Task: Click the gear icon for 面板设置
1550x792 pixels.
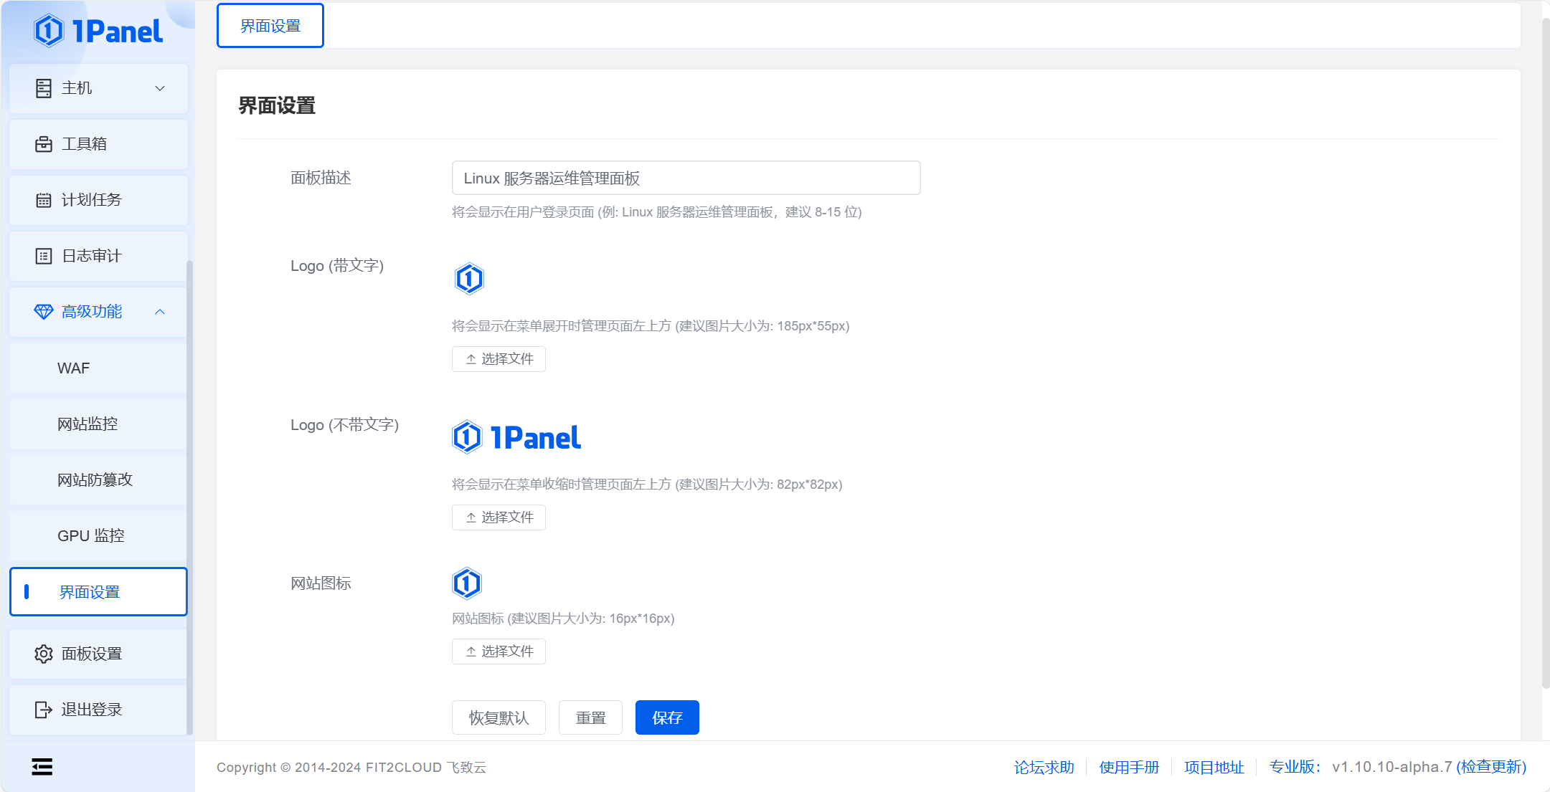Action: tap(43, 654)
